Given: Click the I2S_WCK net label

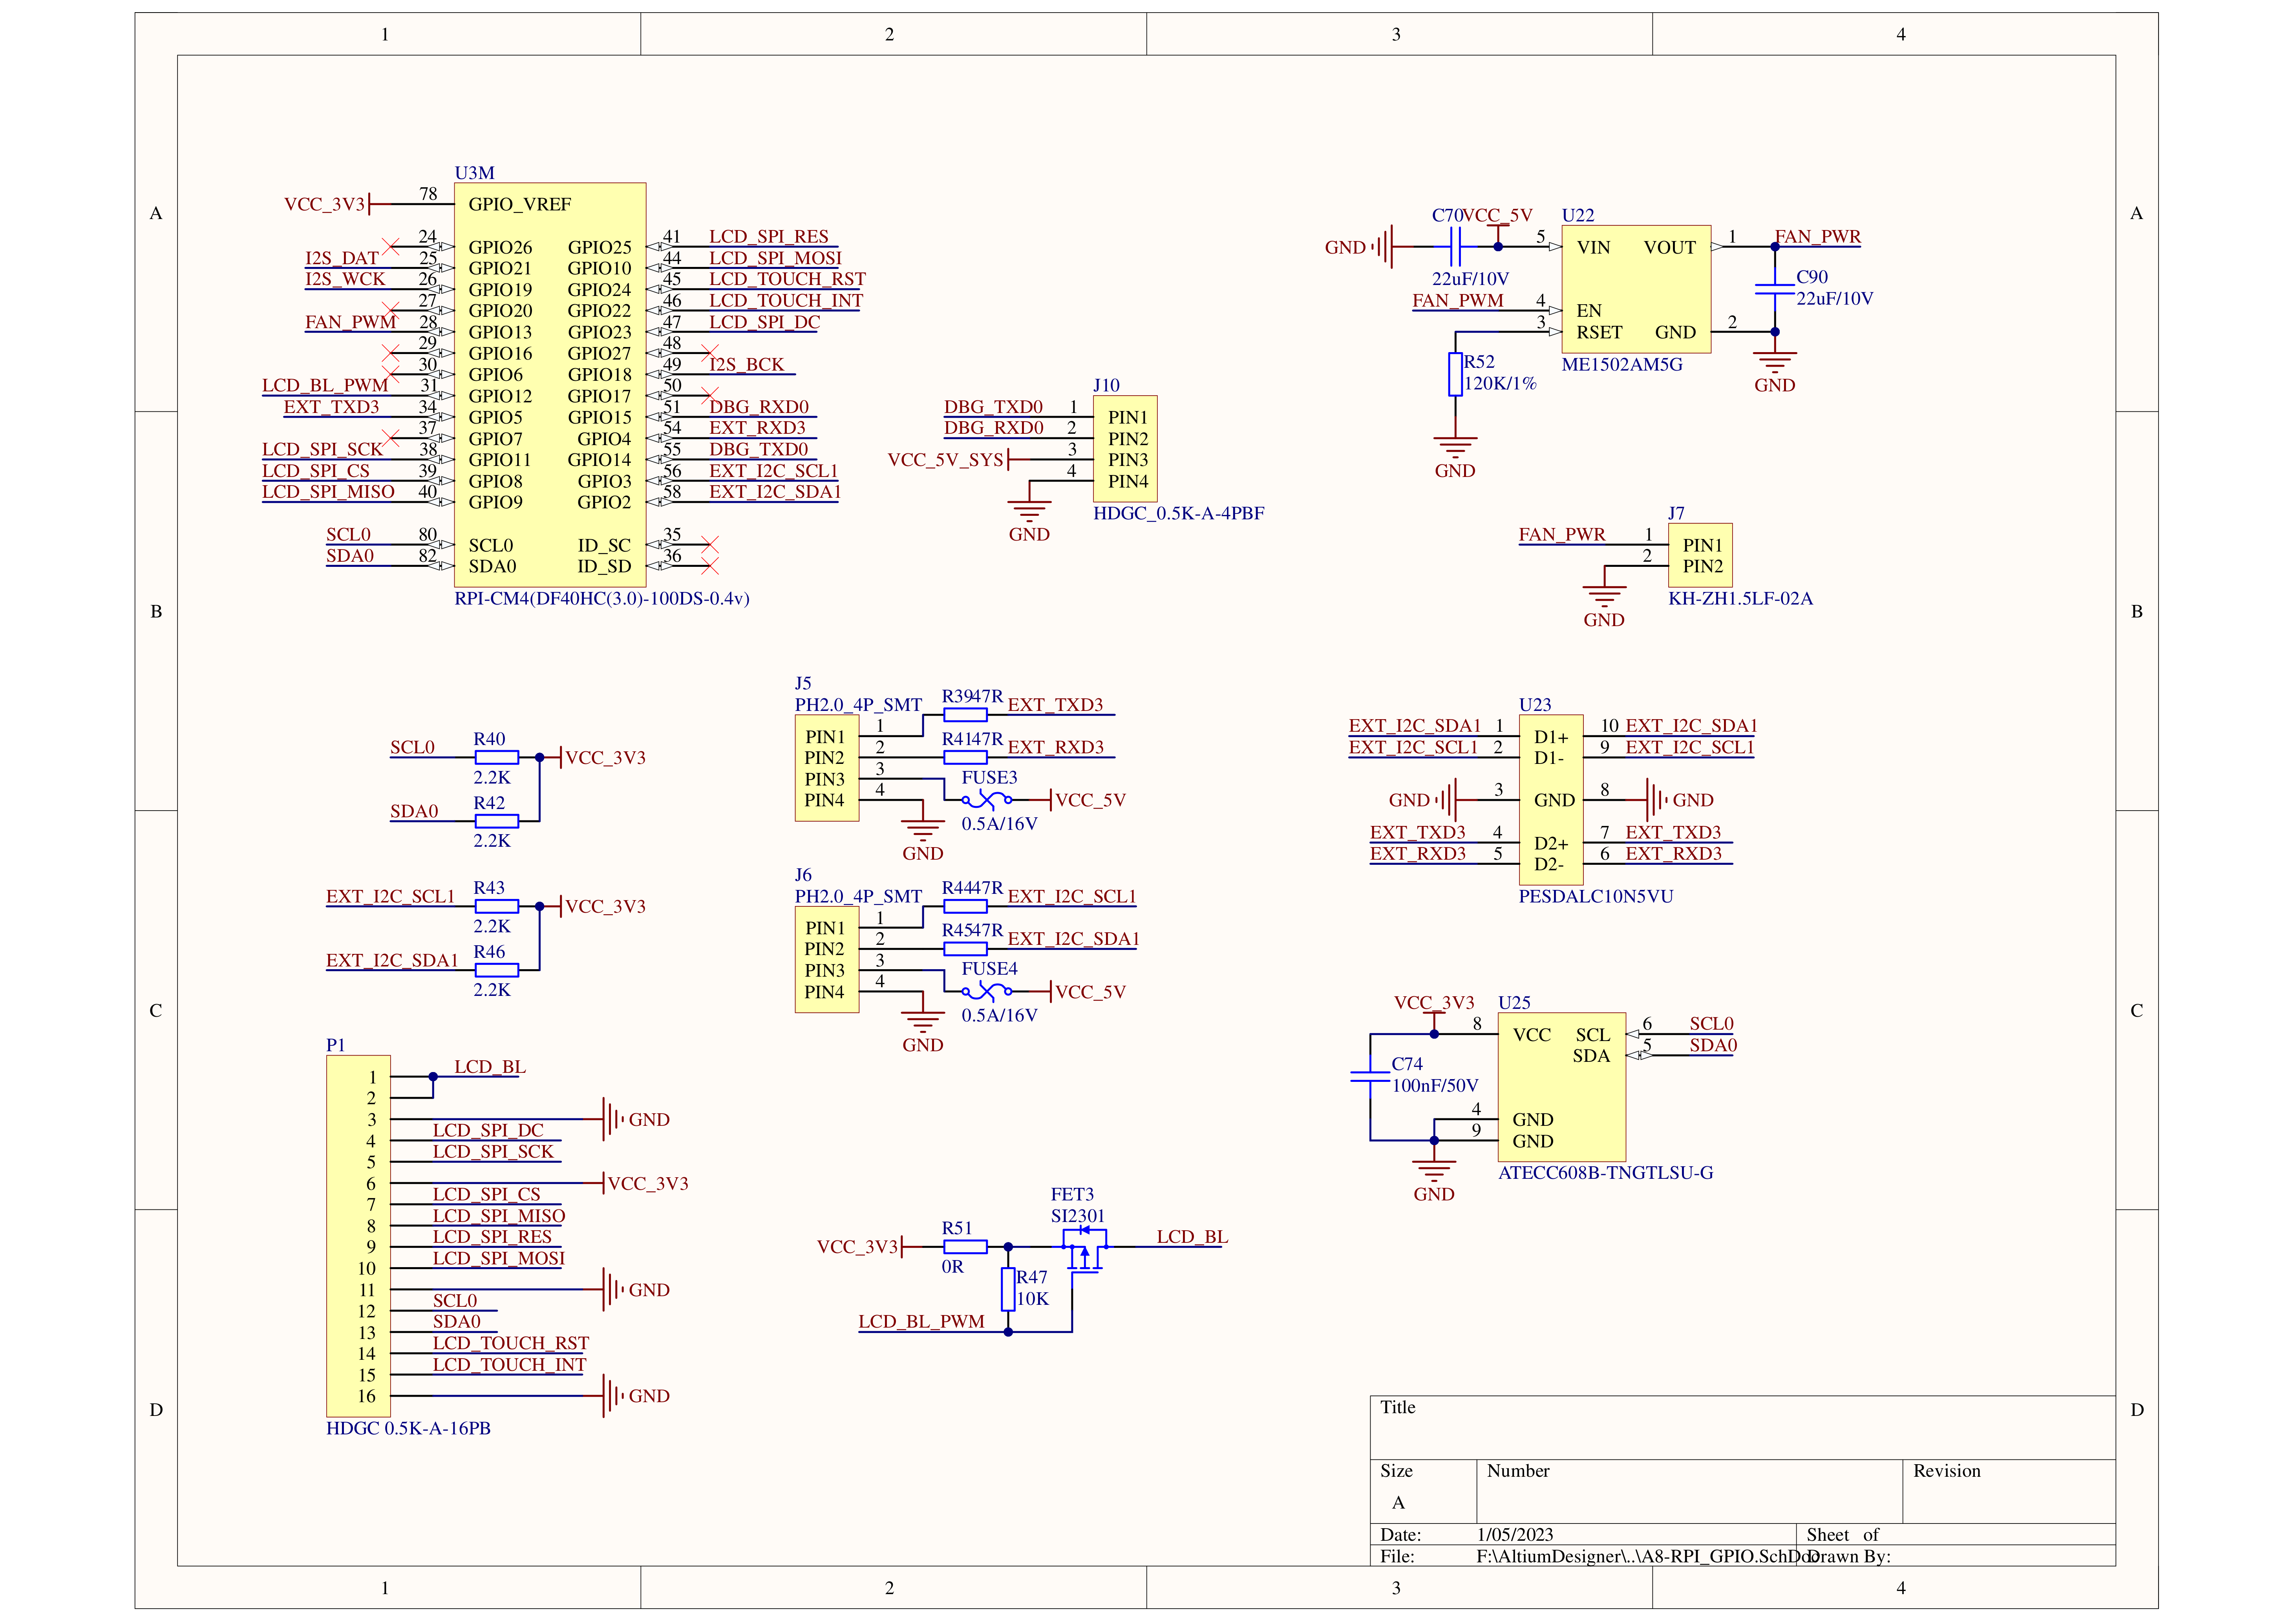Looking at the screenshot, I should click(345, 279).
